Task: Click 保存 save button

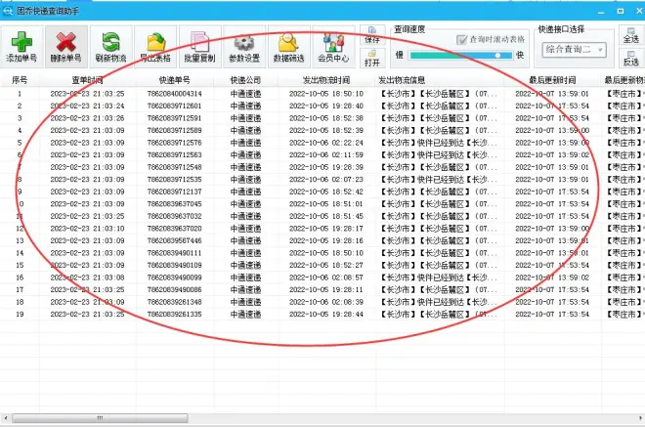Action: [372, 36]
